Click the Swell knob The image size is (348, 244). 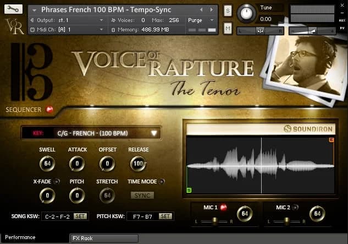click(x=47, y=164)
